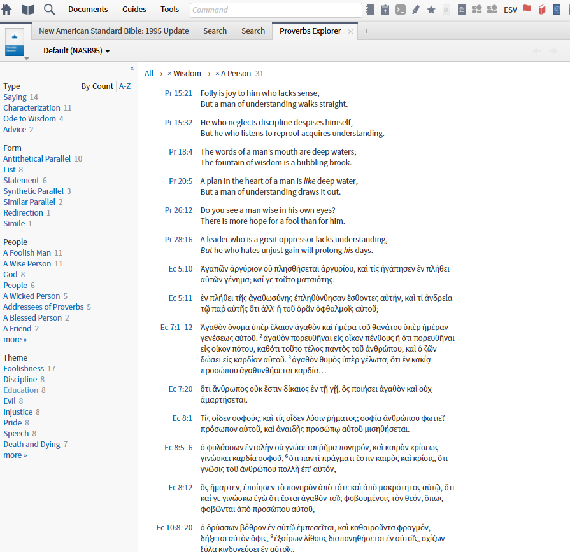This screenshot has width=570, height=552.
Task: Filter by Characterization type
Action: pyautogui.click(x=32, y=107)
